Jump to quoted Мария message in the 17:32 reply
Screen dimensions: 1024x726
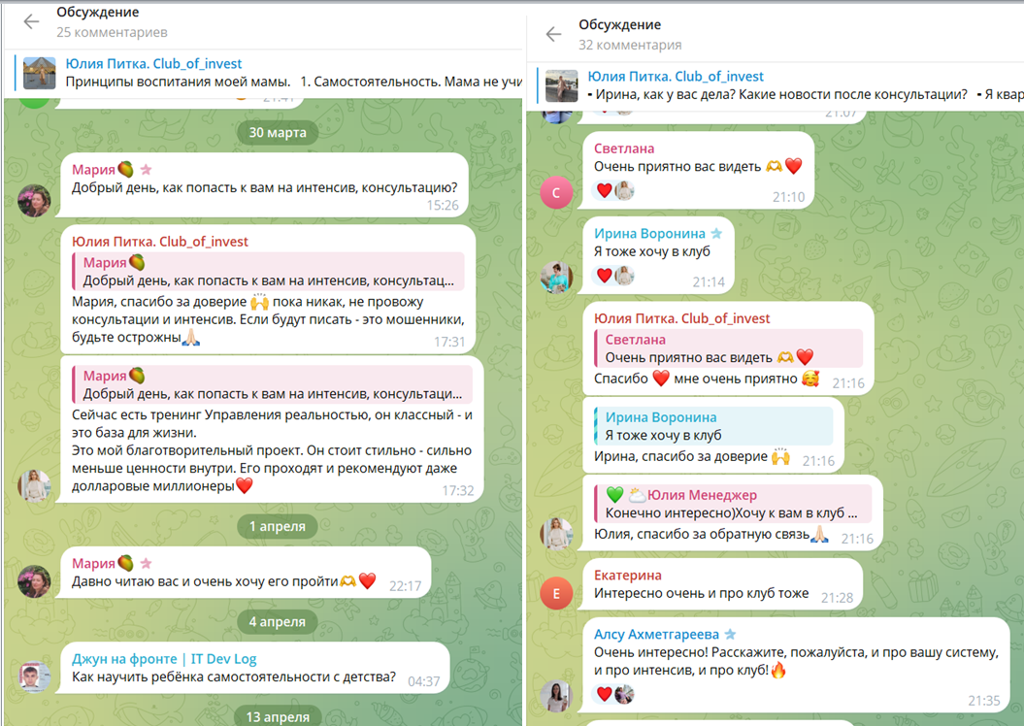(272, 384)
